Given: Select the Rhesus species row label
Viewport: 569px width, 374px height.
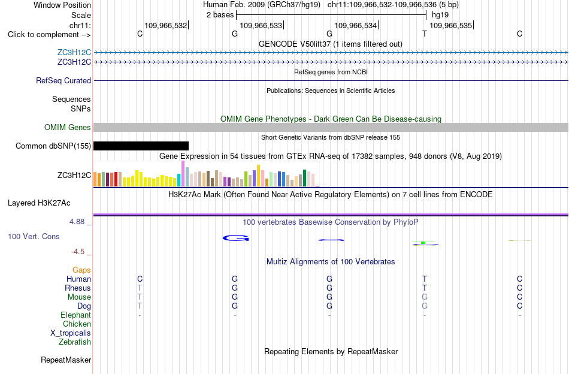Looking at the screenshot, I should pos(78,288).
